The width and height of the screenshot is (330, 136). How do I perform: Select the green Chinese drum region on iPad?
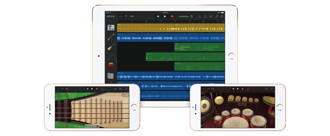tap(200, 66)
